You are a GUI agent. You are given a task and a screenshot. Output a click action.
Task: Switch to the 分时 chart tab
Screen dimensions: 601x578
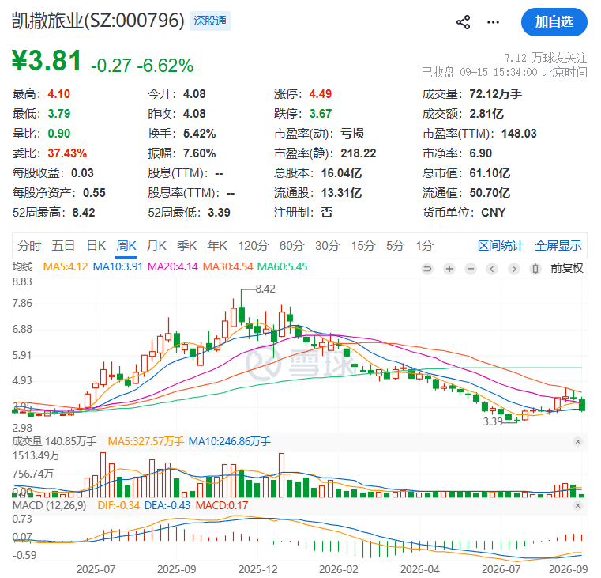[x=29, y=246]
